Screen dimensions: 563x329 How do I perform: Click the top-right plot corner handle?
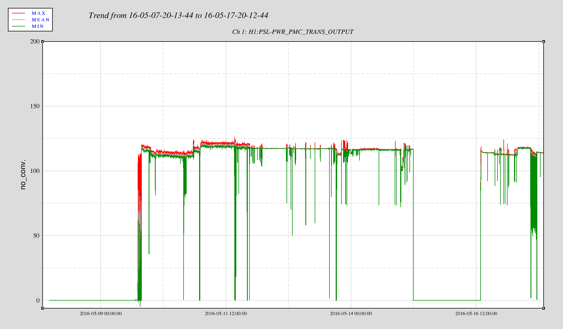tap(544, 42)
